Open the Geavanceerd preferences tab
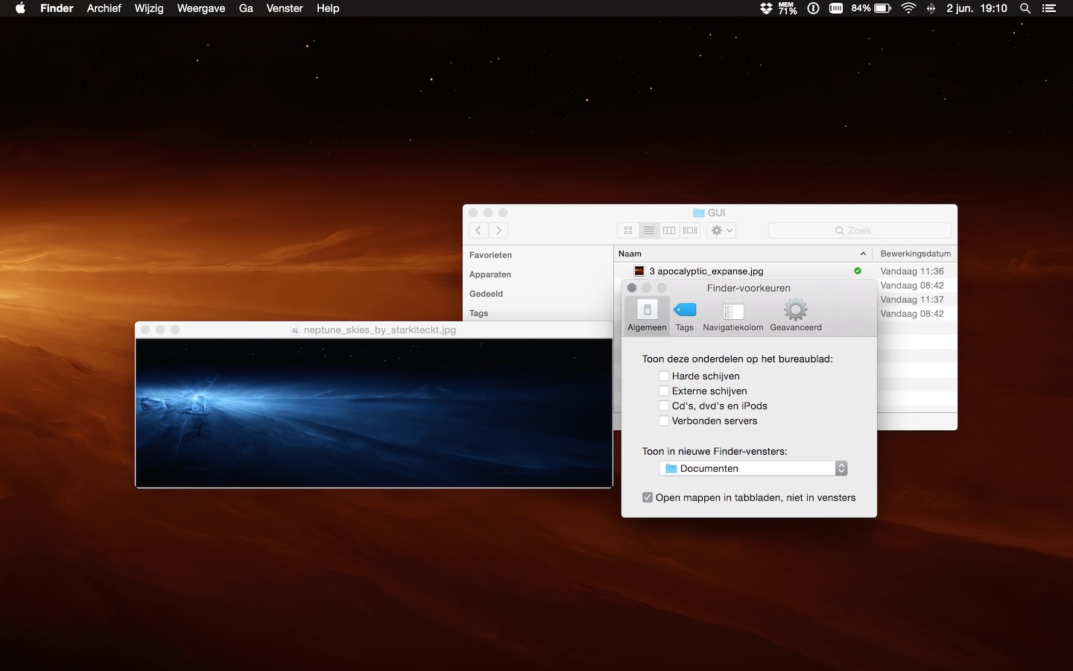1073x671 pixels. click(x=796, y=315)
